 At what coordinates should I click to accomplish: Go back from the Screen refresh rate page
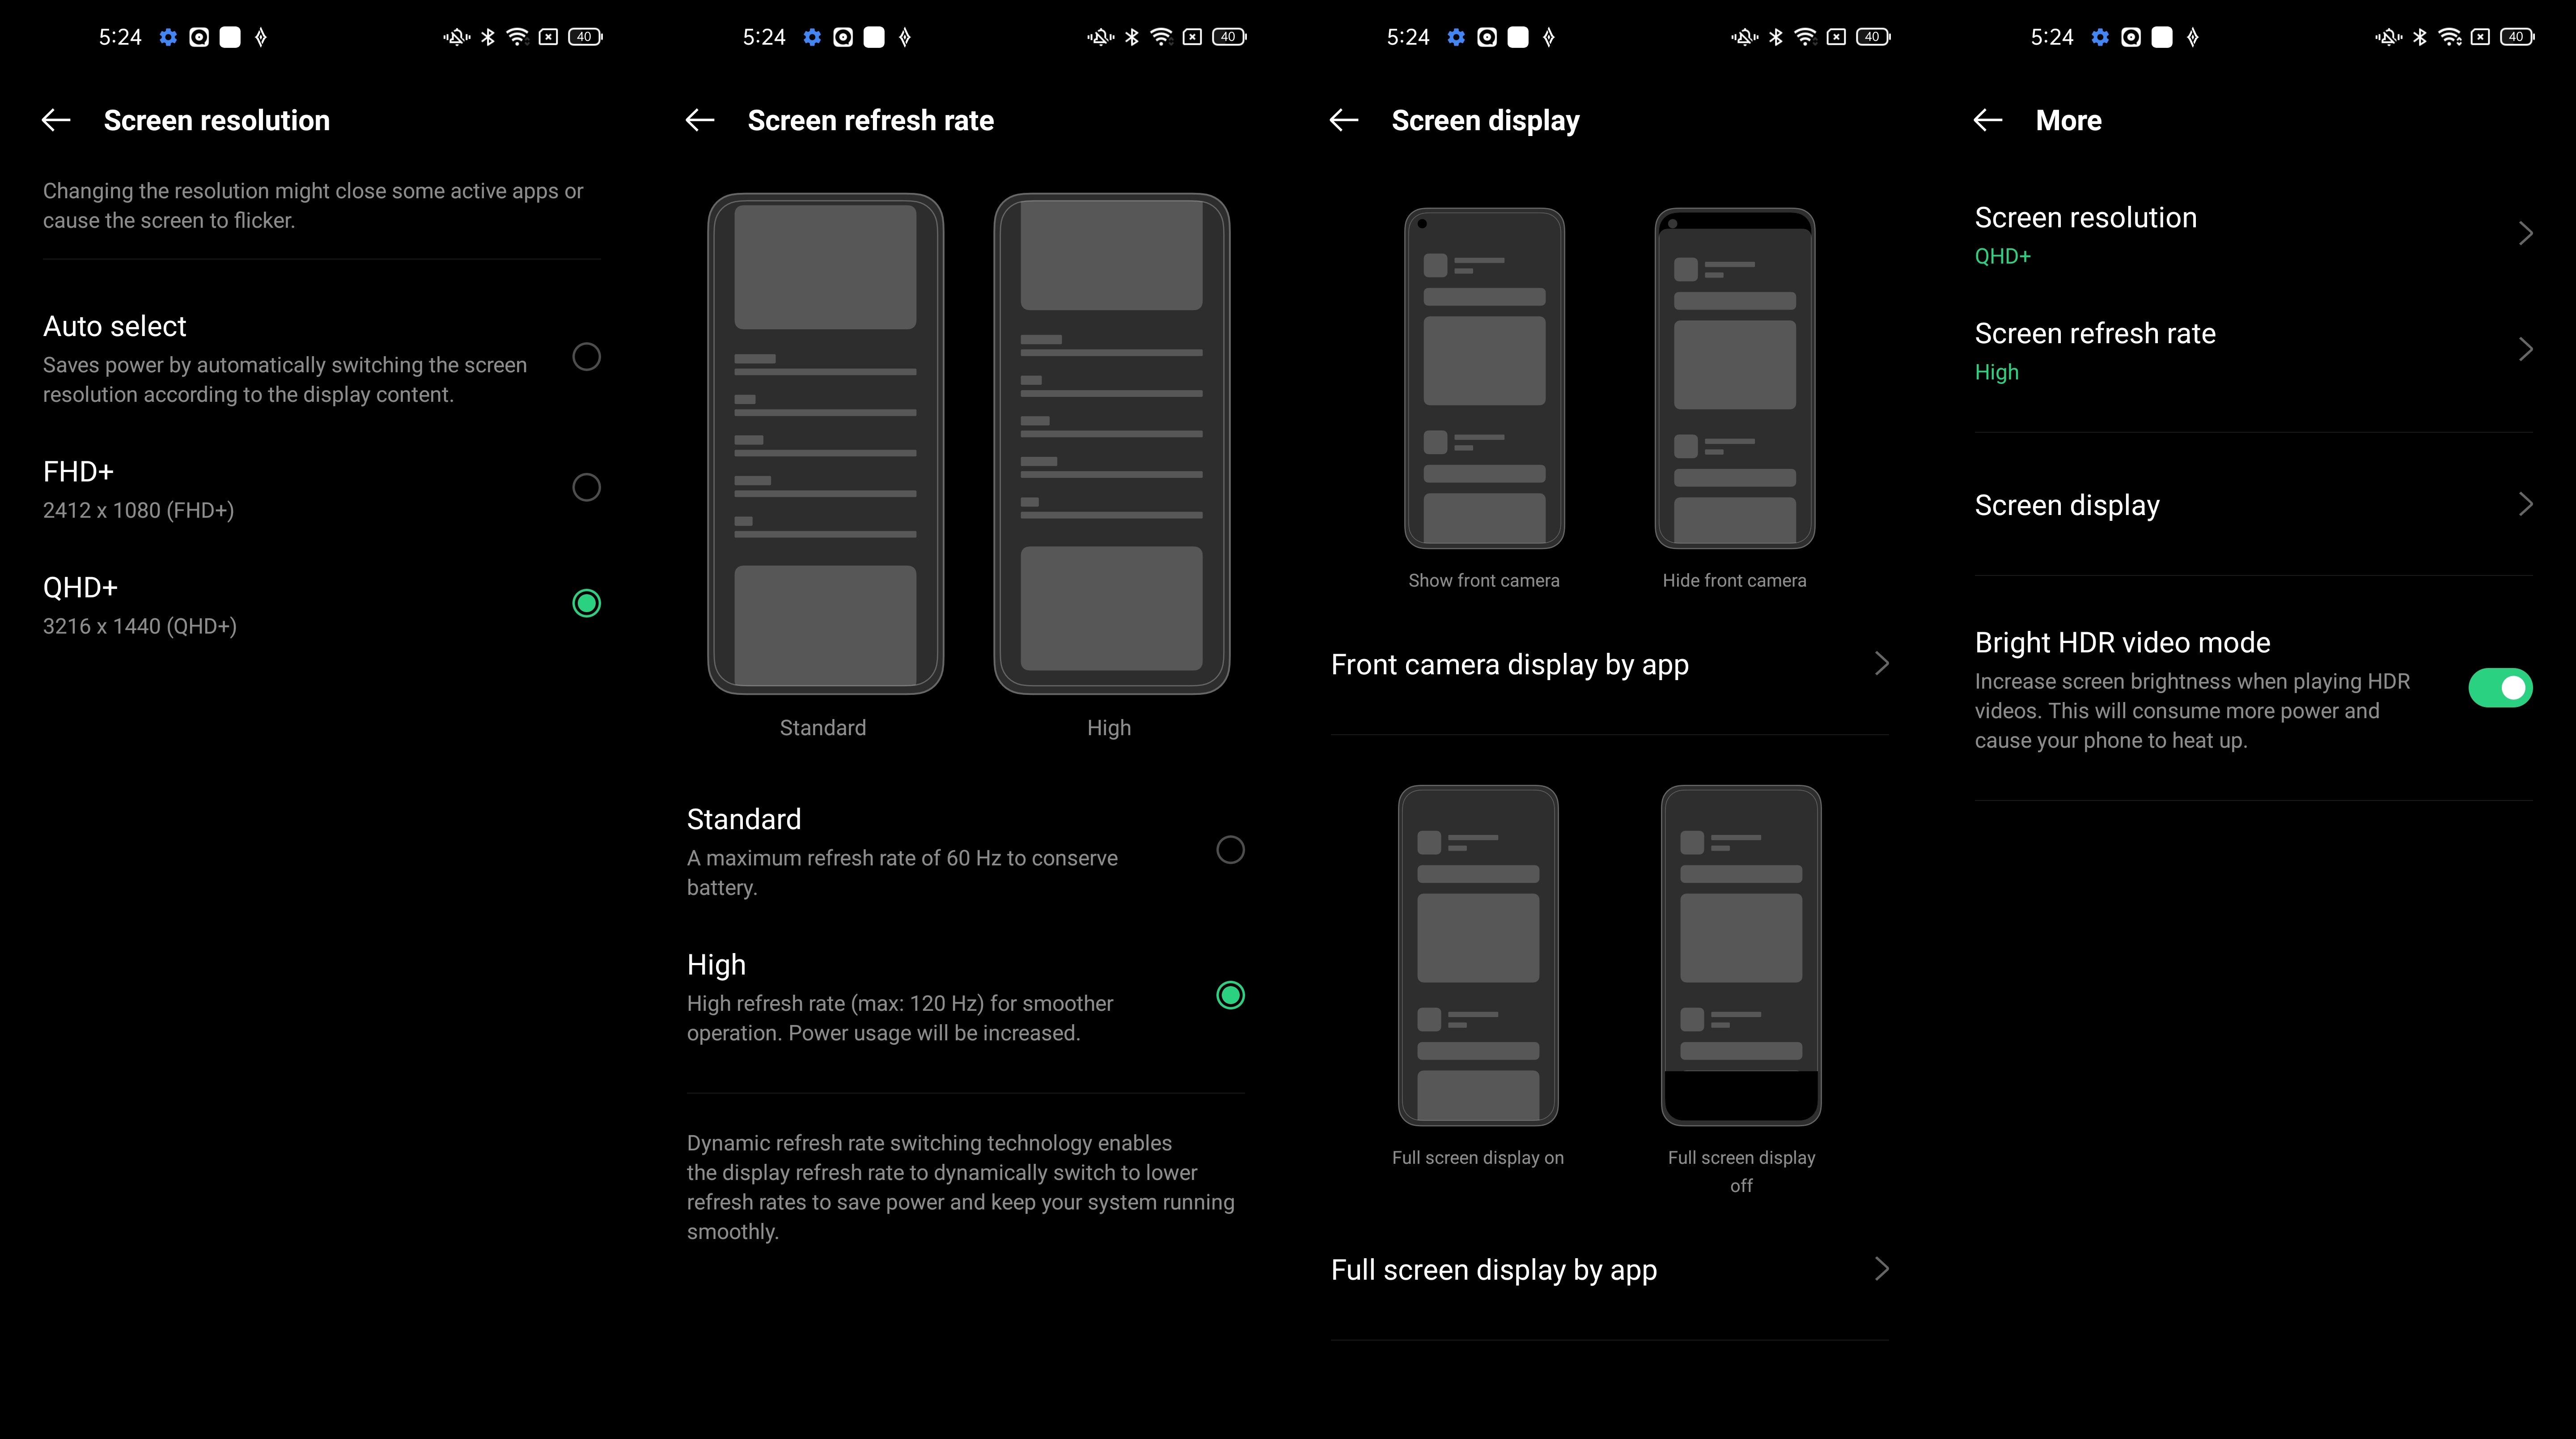click(700, 120)
